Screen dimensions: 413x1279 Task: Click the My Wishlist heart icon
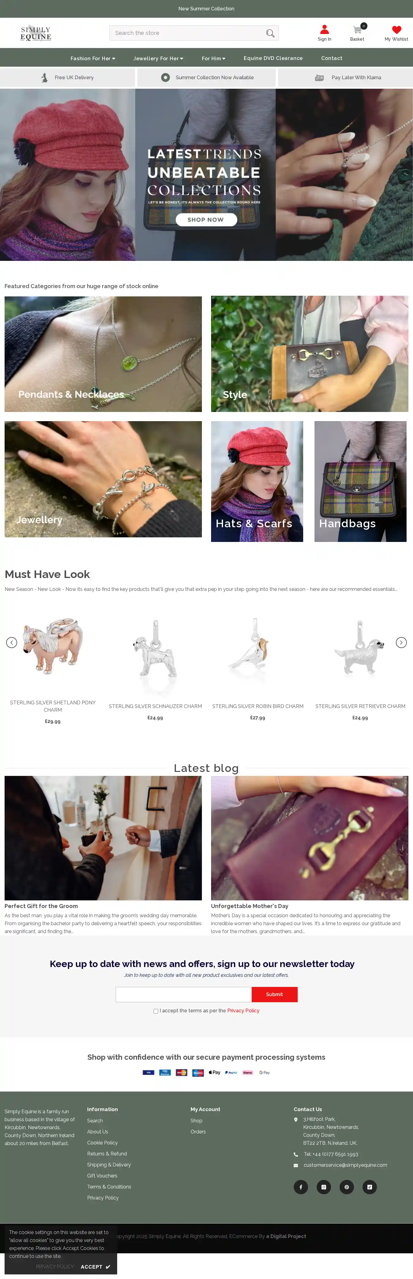point(396,30)
